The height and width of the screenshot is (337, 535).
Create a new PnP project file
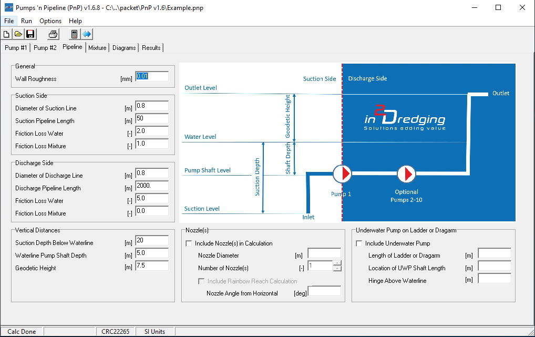(x=6, y=34)
